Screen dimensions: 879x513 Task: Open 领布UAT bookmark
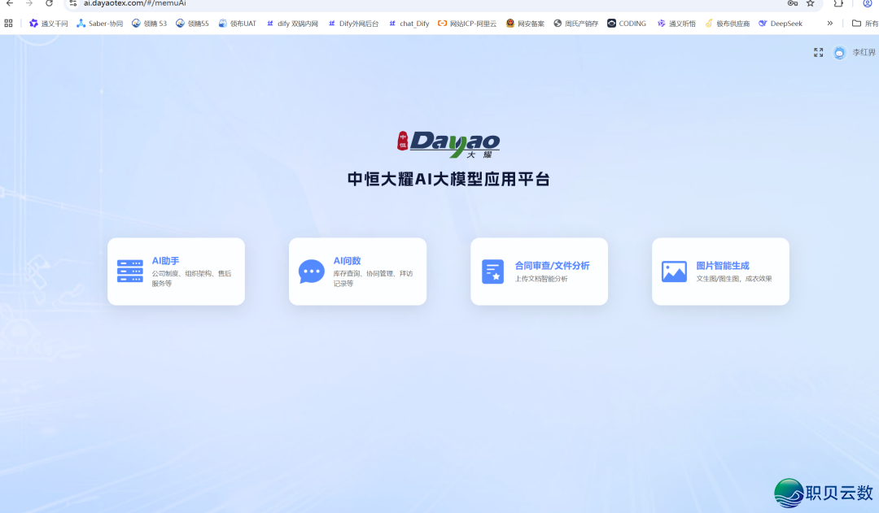pyautogui.click(x=237, y=24)
